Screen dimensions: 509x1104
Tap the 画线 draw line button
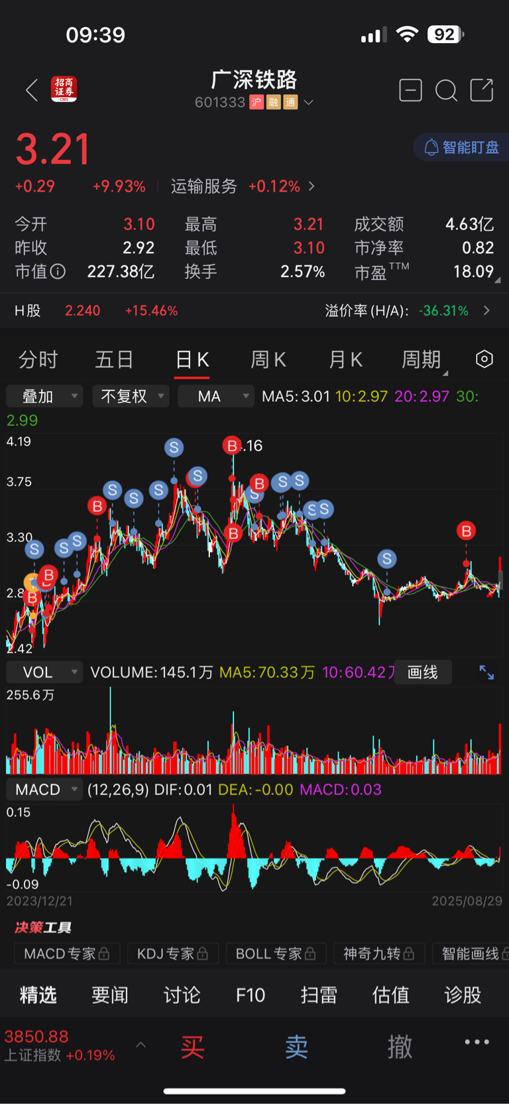coord(423,672)
